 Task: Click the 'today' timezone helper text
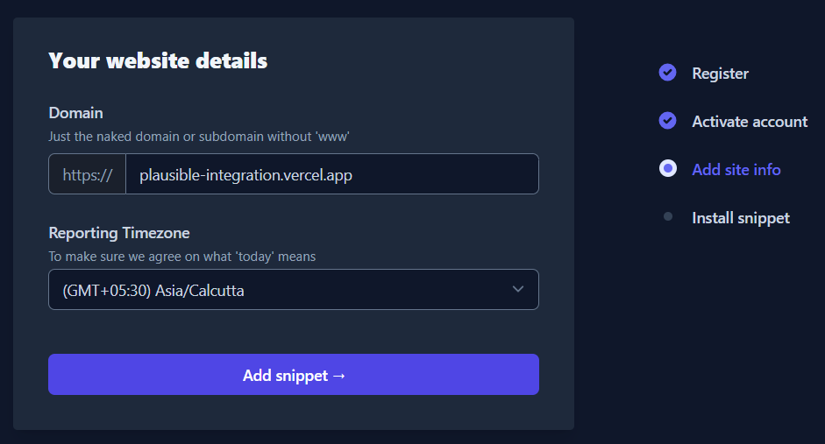(x=181, y=257)
